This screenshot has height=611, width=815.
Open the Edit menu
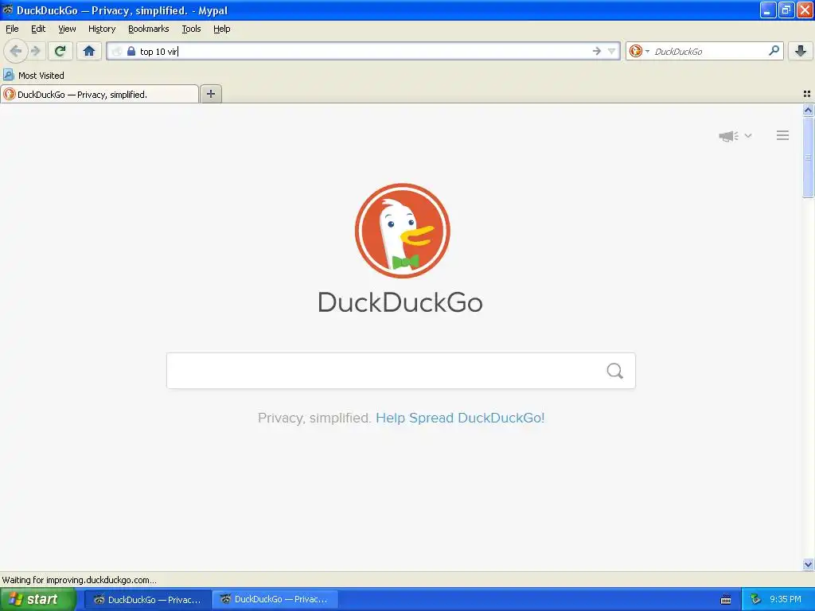[x=38, y=29]
